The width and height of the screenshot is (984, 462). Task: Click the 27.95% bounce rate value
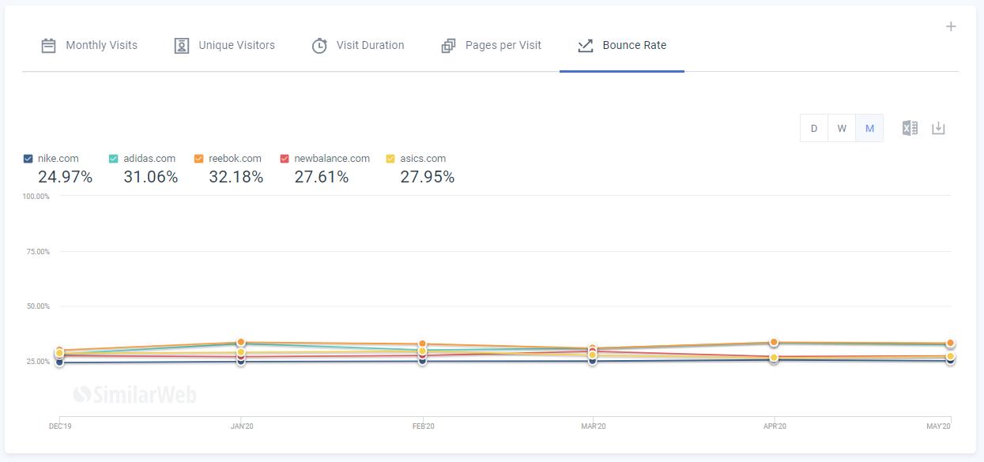(428, 177)
